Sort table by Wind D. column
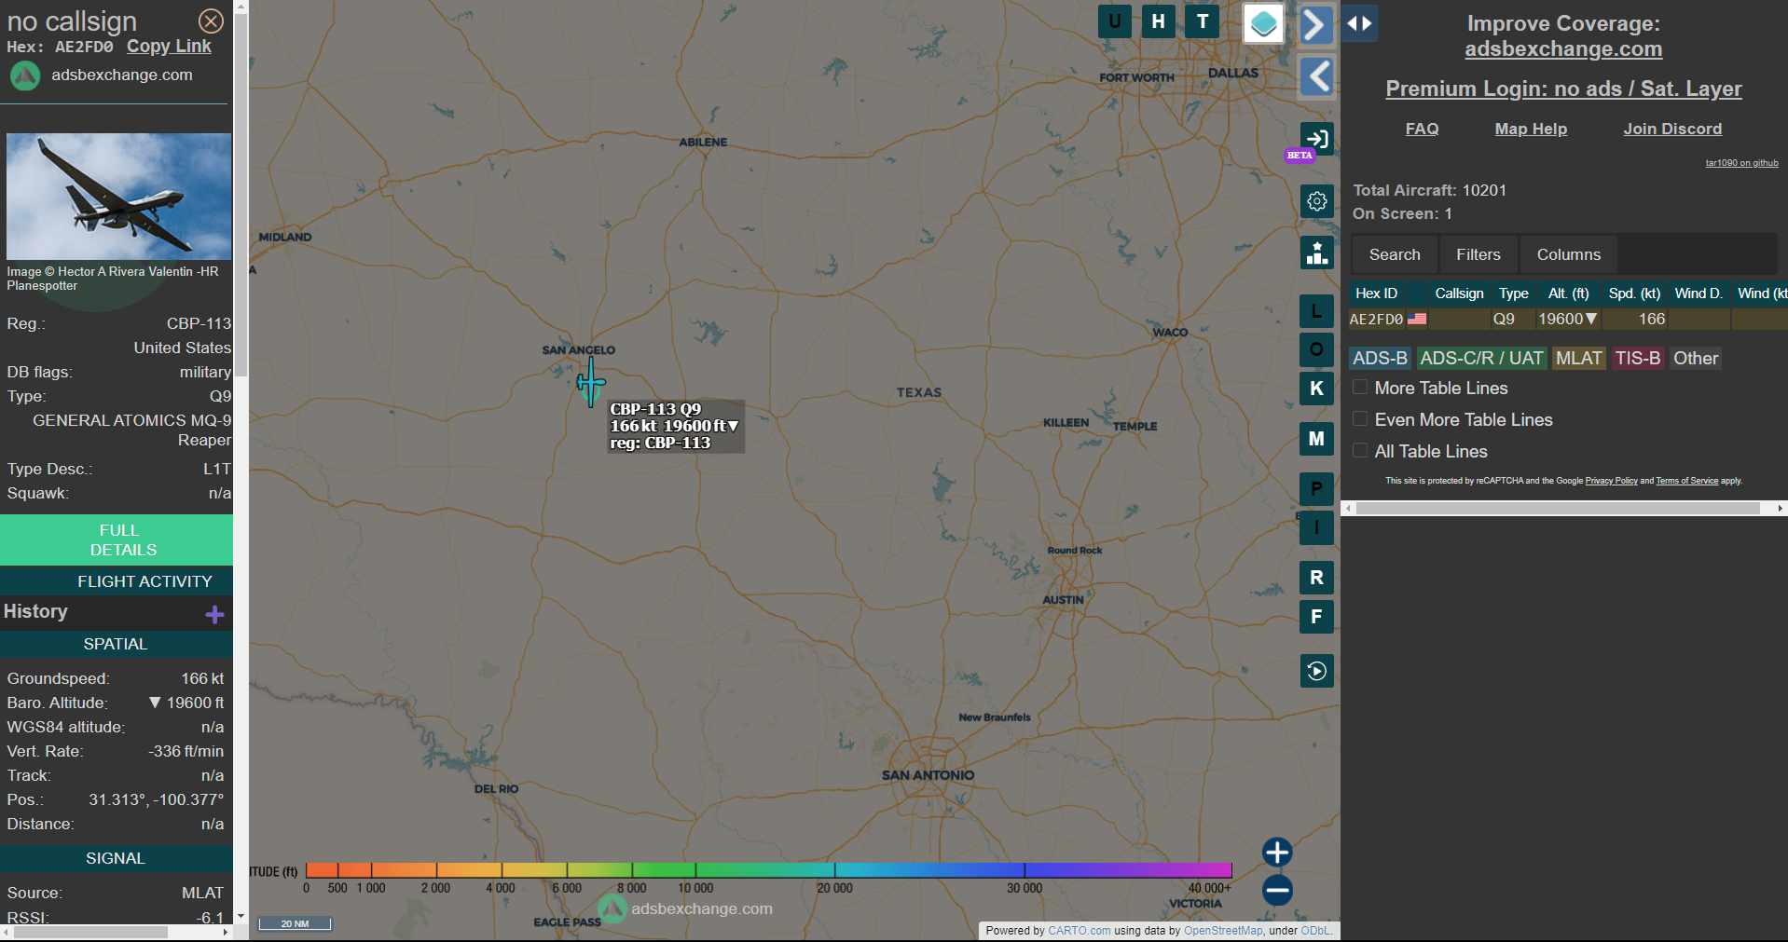The height and width of the screenshot is (942, 1788). [1699, 294]
